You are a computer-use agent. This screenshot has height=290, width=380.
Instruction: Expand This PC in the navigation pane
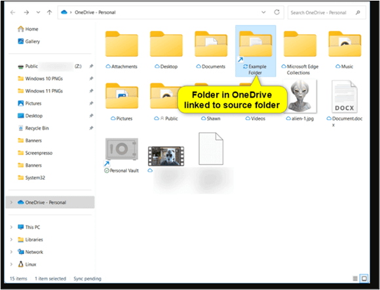coord(11,227)
